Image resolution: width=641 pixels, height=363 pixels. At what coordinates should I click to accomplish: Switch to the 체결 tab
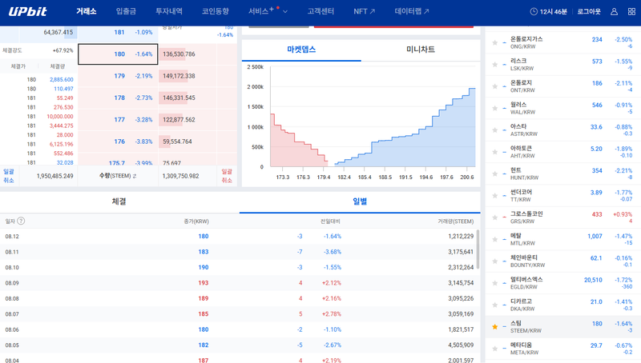[119, 201]
